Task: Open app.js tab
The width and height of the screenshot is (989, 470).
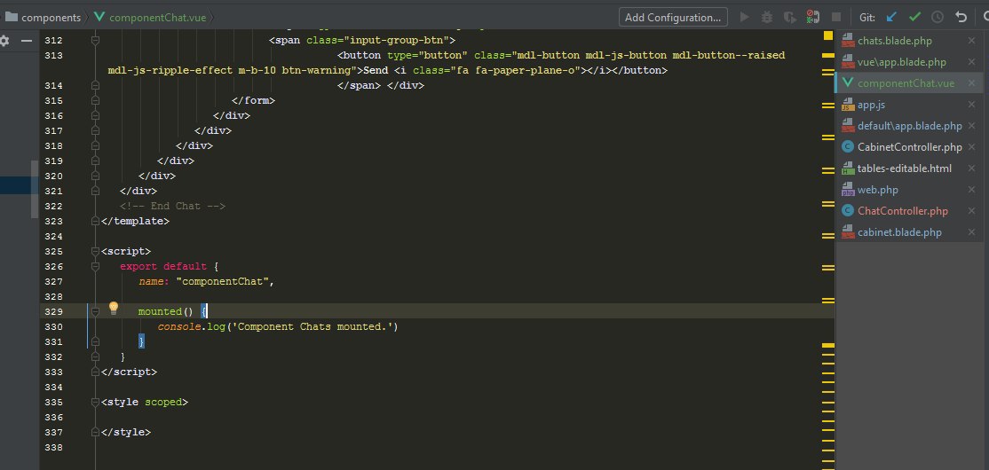Action: click(909, 105)
